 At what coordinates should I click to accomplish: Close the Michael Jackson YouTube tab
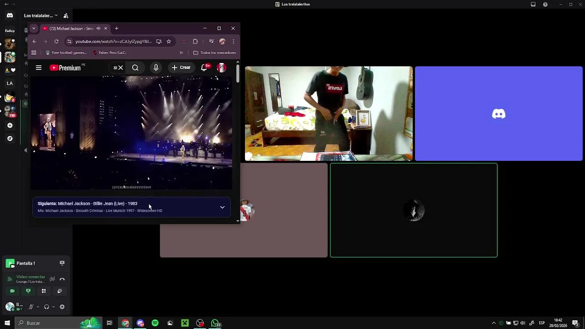point(106,28)
